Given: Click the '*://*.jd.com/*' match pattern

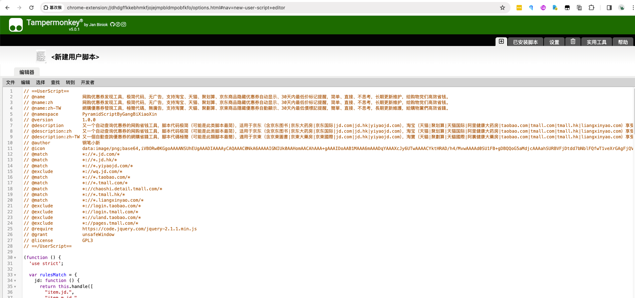Looking at the screenshot, I should pyautogui.click(x=101, y=154).
